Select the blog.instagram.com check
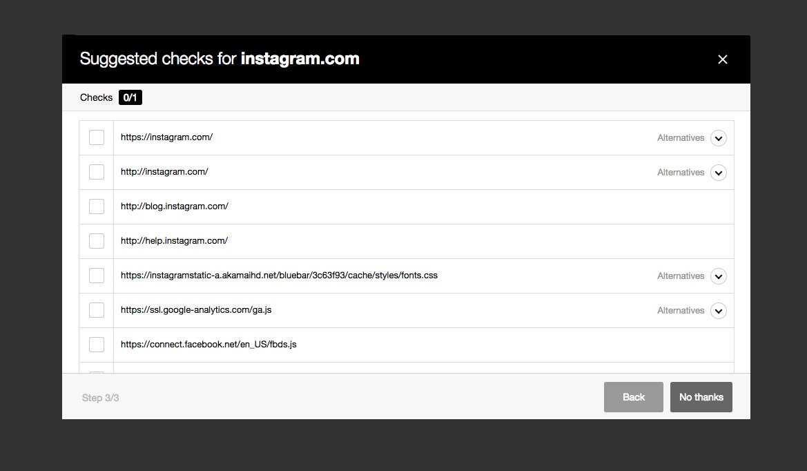807x471 pixels. [x=96, y=206]
